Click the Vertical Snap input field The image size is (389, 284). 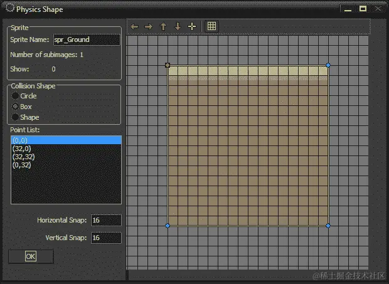pyautogui.click(x=106, y=238)
